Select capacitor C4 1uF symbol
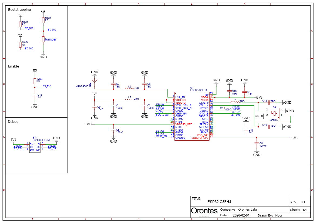 (244, 92)
